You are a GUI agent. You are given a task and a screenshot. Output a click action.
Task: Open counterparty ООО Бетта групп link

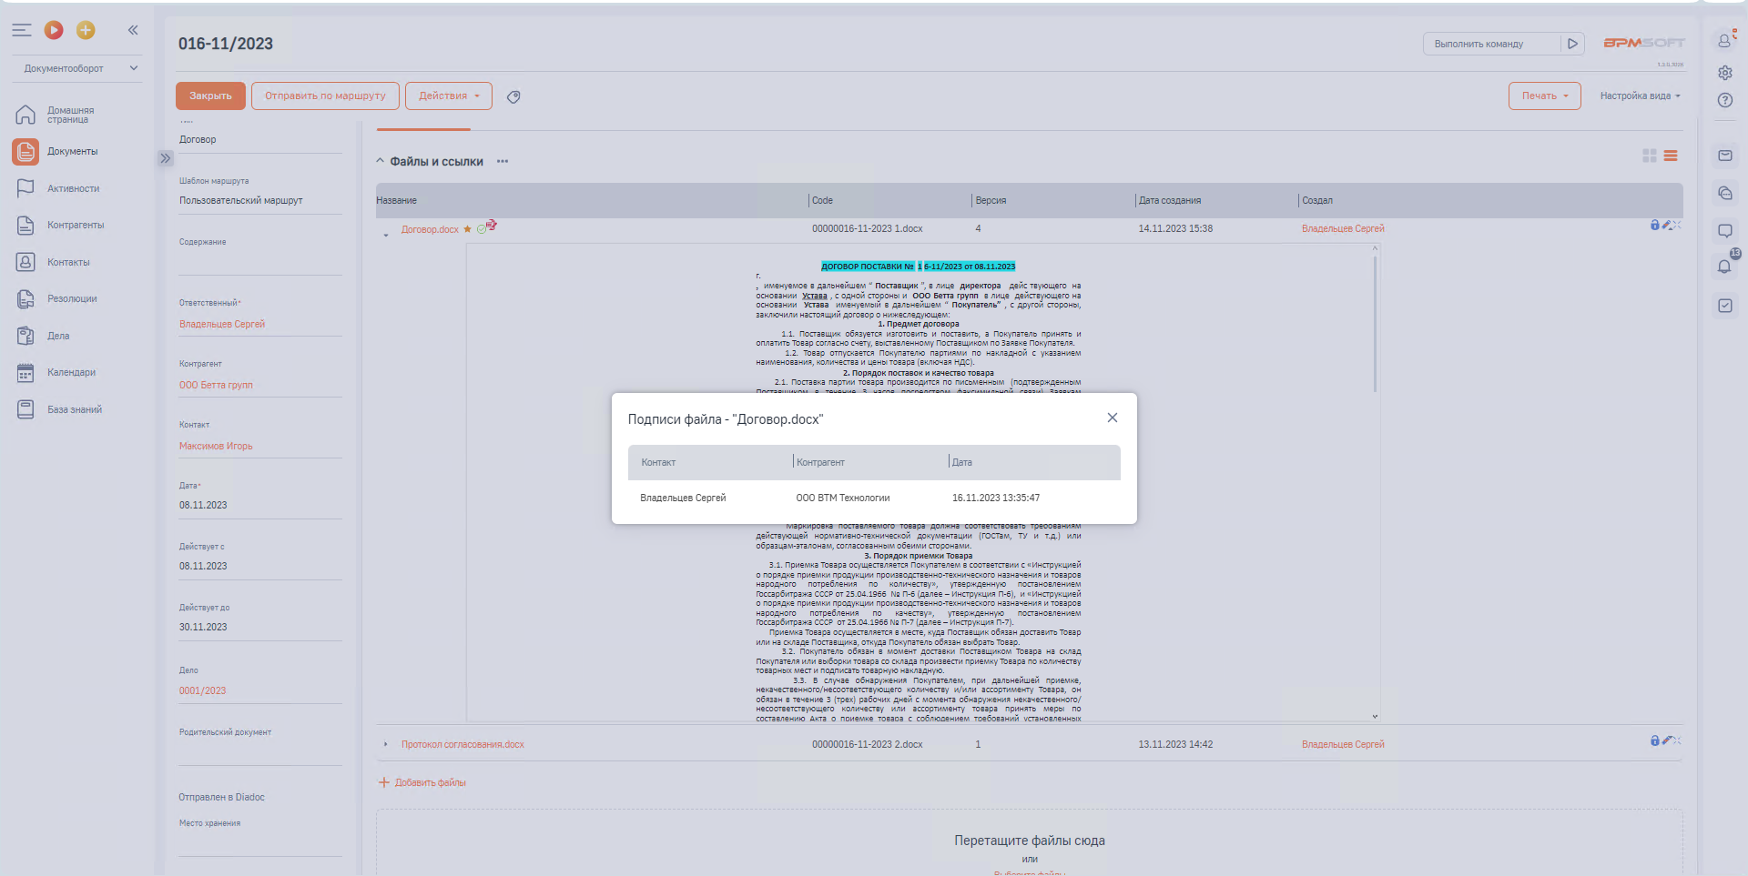(216, 385)
